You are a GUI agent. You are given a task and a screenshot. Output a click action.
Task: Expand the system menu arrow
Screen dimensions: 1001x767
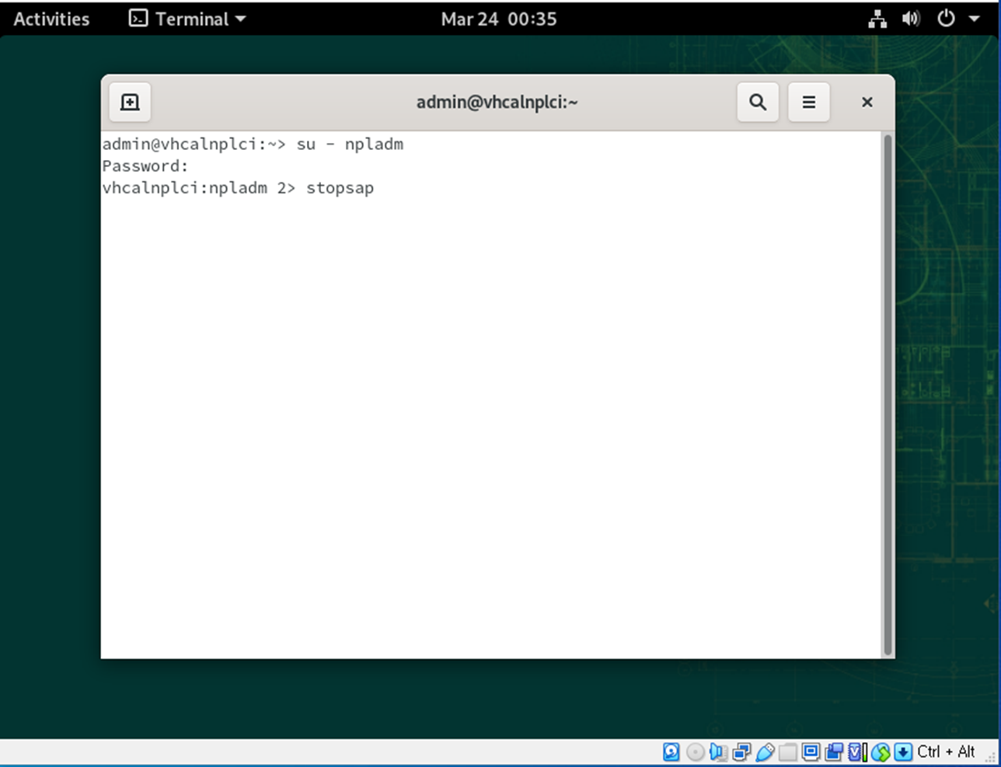coord(974,19)
